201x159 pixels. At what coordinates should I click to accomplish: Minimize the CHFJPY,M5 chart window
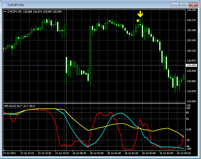point(175,5)
